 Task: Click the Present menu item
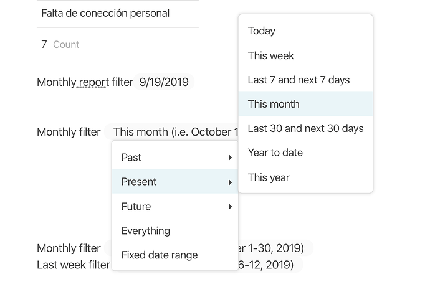tap(139, 182)
